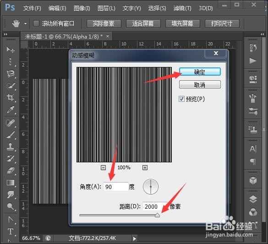Open the 图像(I) menu
The height and width of the screenshot is (244, 268).
(x=82, y=8)
